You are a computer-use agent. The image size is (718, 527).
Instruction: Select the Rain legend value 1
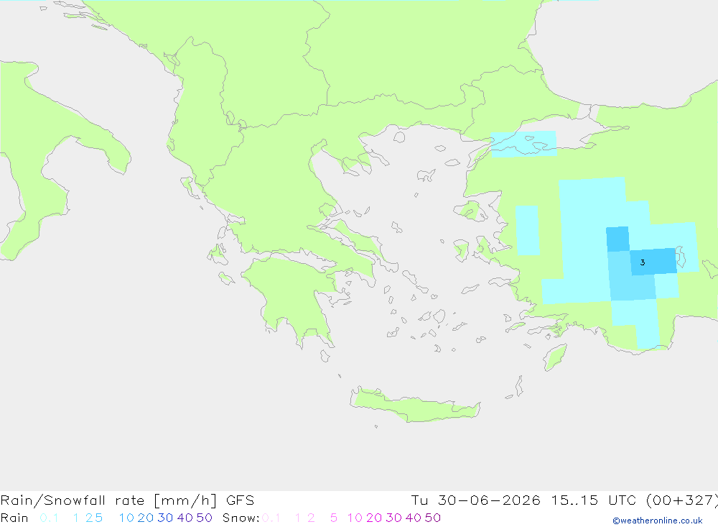76,518
